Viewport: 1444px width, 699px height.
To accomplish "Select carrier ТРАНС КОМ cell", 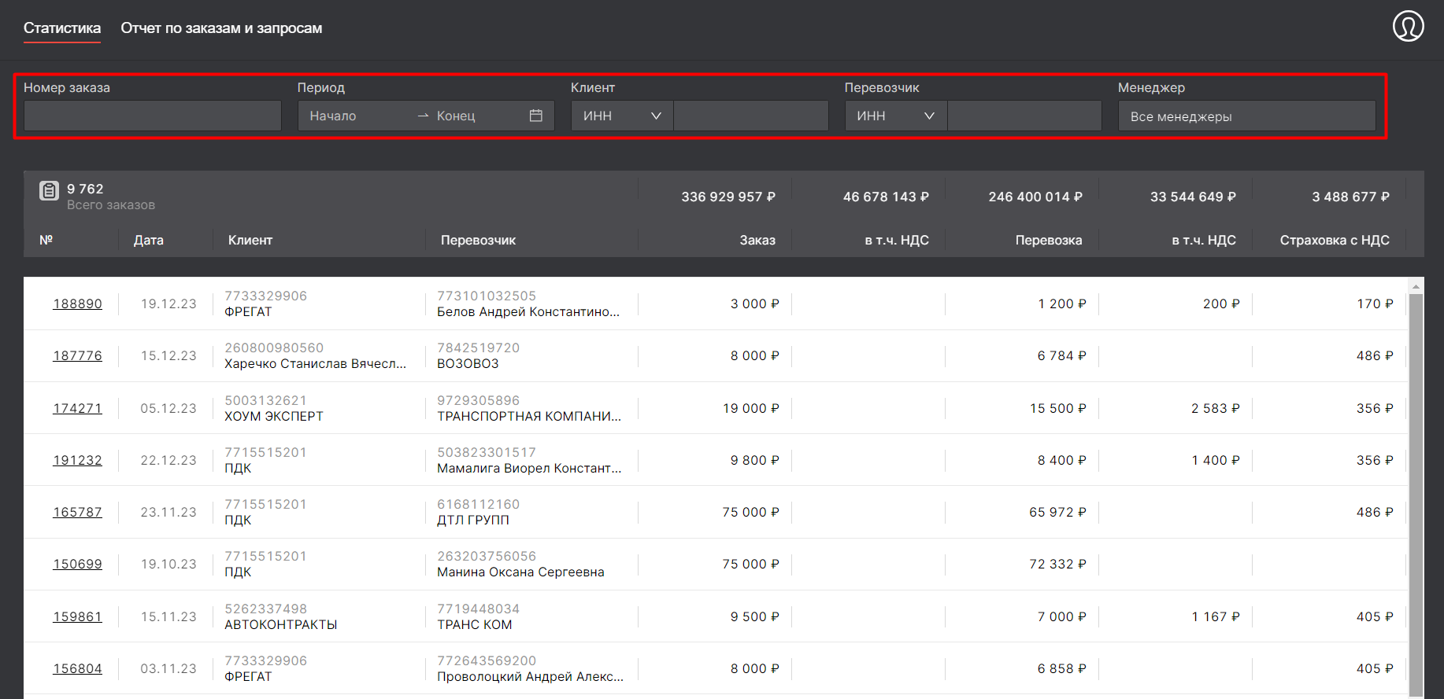I will tap(475, 624).
